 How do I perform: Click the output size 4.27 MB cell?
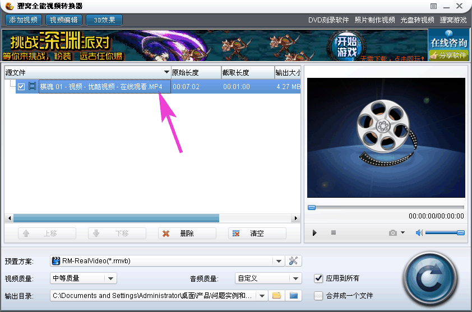pyautogui.click(x=288, y=87)
